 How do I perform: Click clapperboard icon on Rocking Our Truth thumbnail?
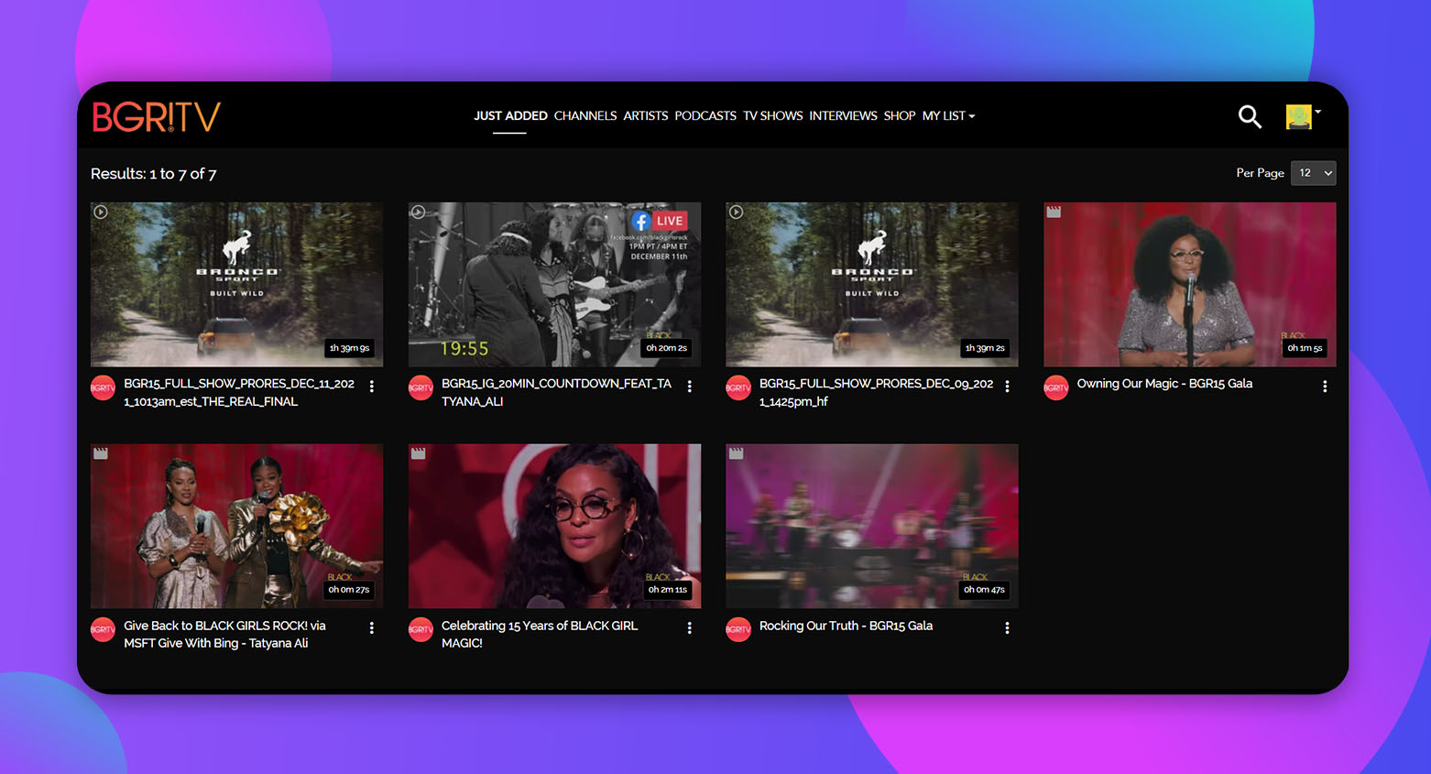[x=736, y=453]
